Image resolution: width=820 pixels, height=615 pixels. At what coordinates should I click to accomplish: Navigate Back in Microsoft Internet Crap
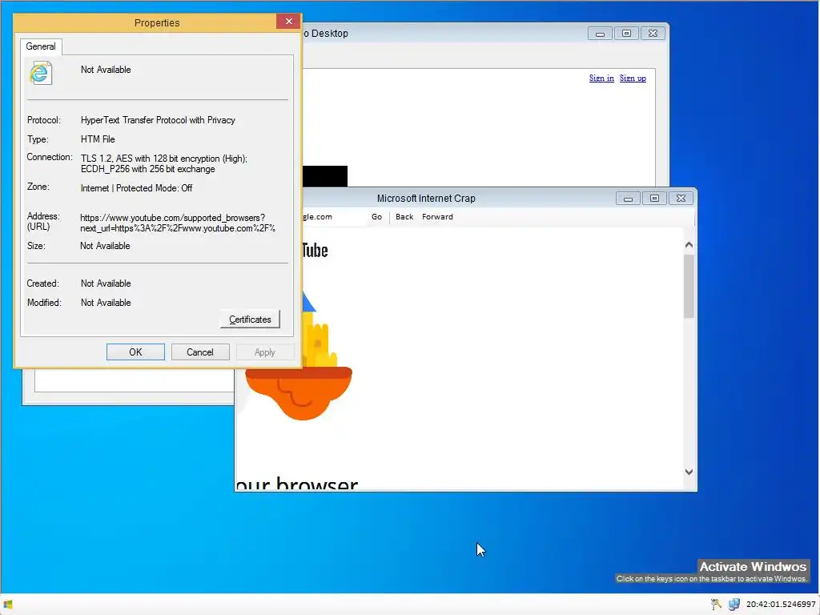pyautogui.click(x=404, y=216)
